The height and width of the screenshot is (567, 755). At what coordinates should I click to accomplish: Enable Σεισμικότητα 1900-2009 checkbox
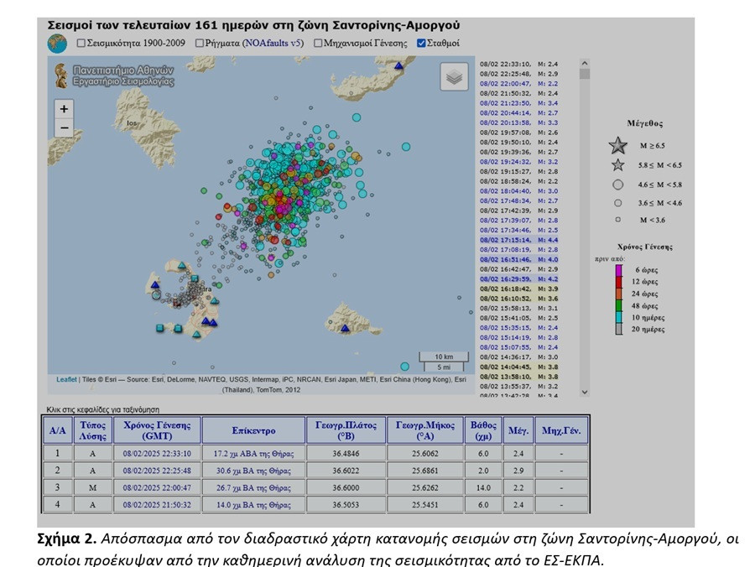(81, 44)
